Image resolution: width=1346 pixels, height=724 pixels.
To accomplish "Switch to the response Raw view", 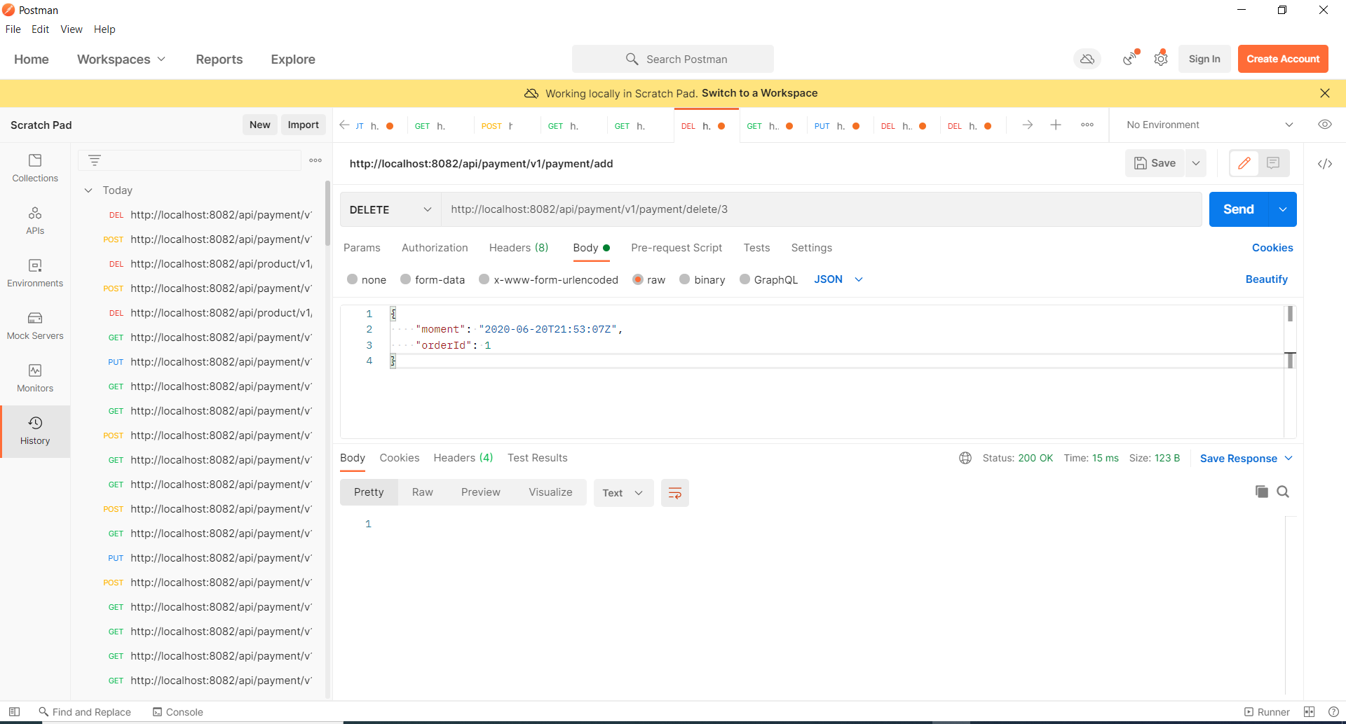I will tap(423, 492).
